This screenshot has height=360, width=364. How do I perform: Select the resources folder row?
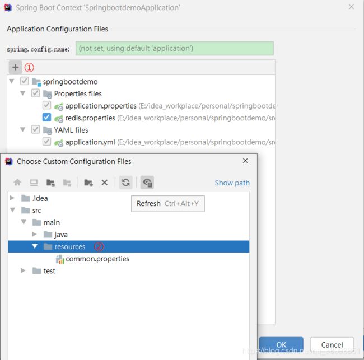coord(129,246)
